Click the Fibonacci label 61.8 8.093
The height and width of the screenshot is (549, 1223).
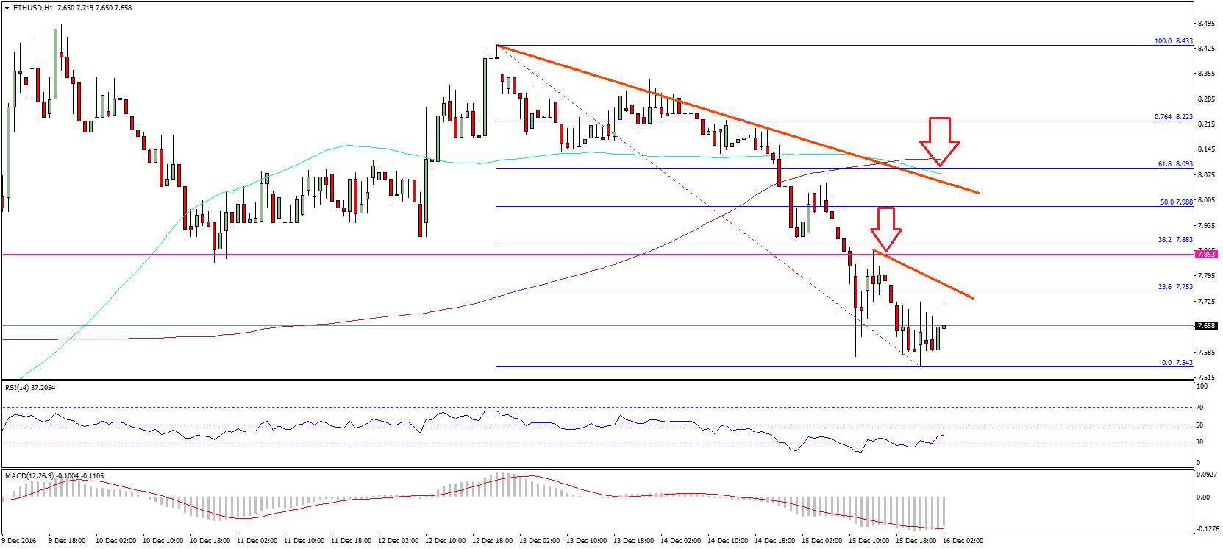[x=1175, y=164]
